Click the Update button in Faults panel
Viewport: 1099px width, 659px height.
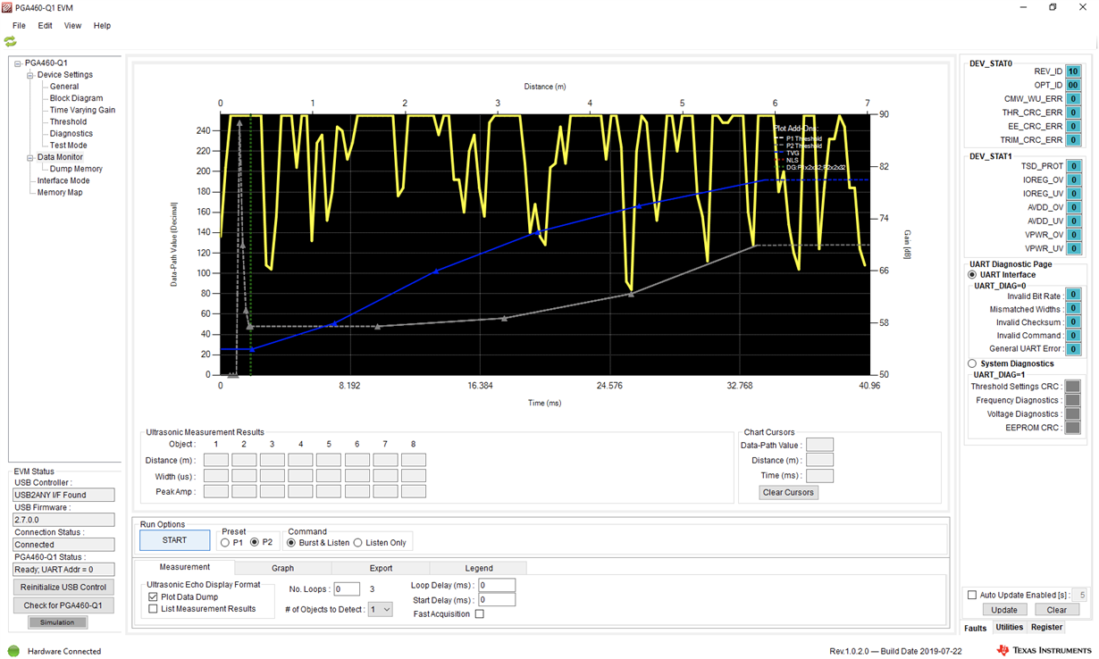[1003, 610]
